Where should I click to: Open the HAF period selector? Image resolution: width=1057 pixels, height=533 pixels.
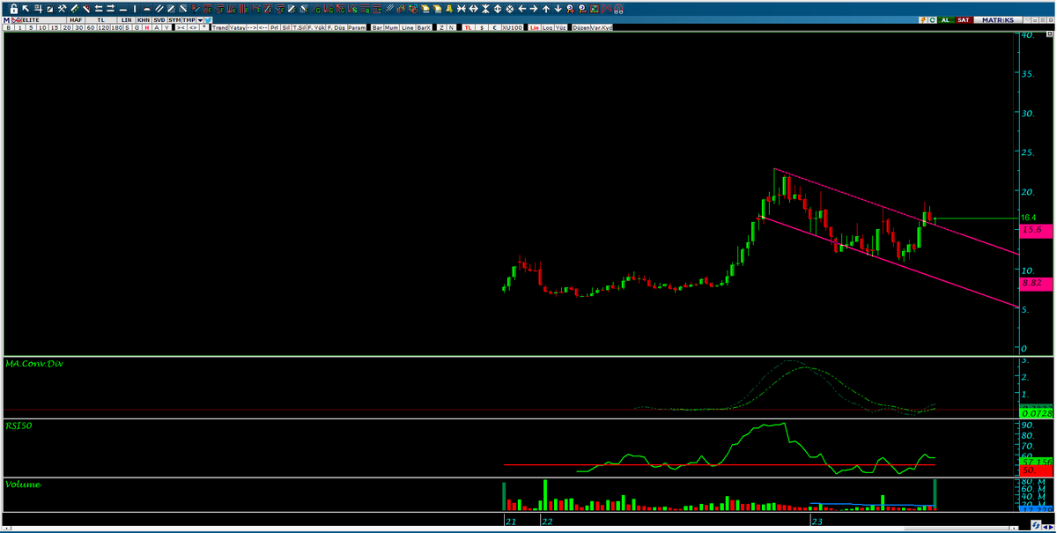pos(76,20)
